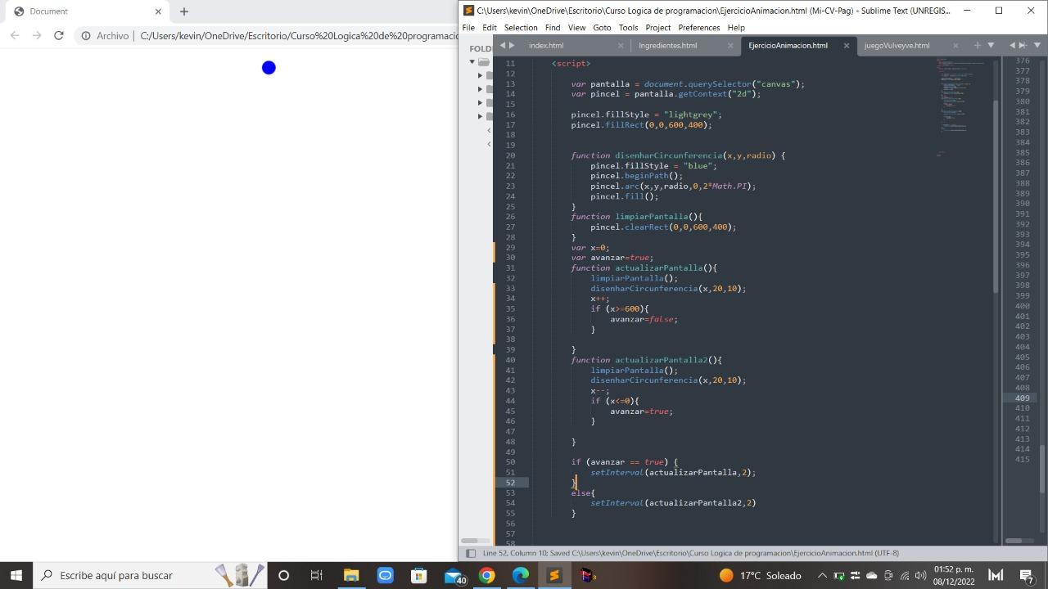Screen dimensions: 1048x589
Task: Open Tools menu in Sublime Text
Action: point(628,27)
